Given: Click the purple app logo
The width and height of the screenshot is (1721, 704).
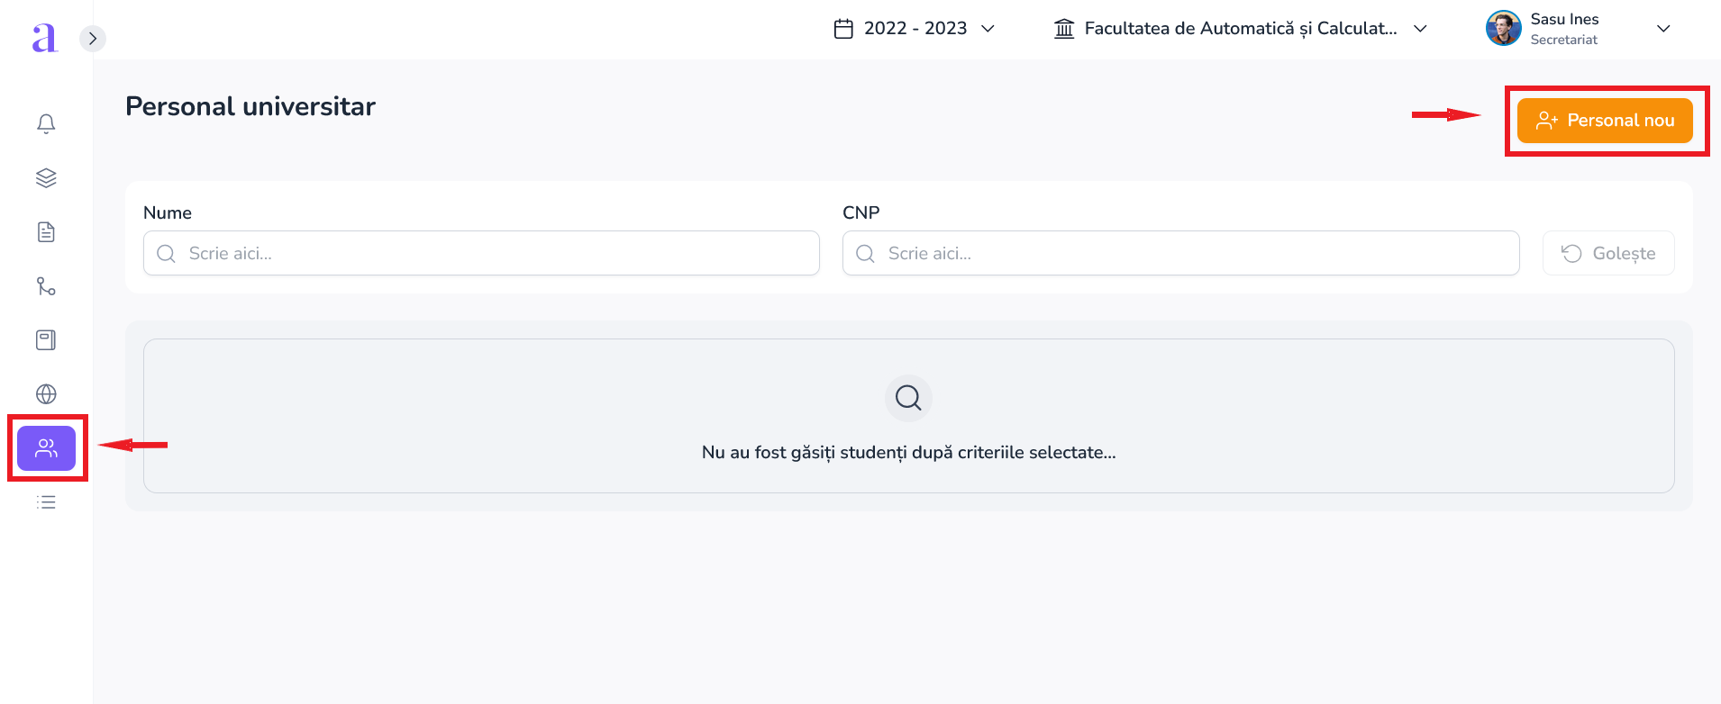Looking at the screenshot, I should (x=44, y=38).
